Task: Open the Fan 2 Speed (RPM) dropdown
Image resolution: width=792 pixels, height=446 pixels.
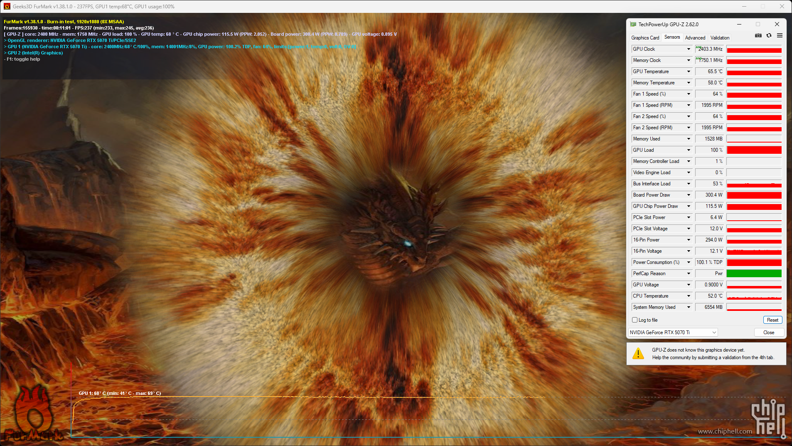Action: (689, 128)
